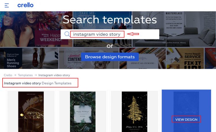The width and height of the screenshot is (216, 132).
Task: Open the Crello breadcrumb link
Action: pyautogui.click(x=8, y=75)
